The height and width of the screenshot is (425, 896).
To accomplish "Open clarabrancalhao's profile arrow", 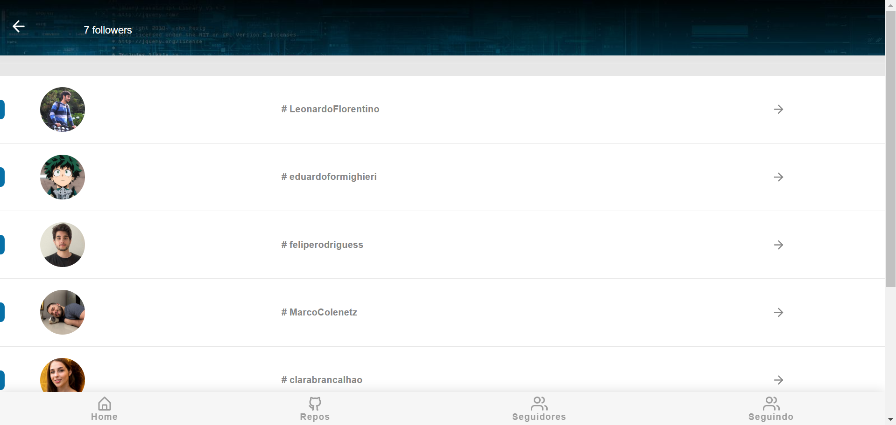I will point(779,380).
